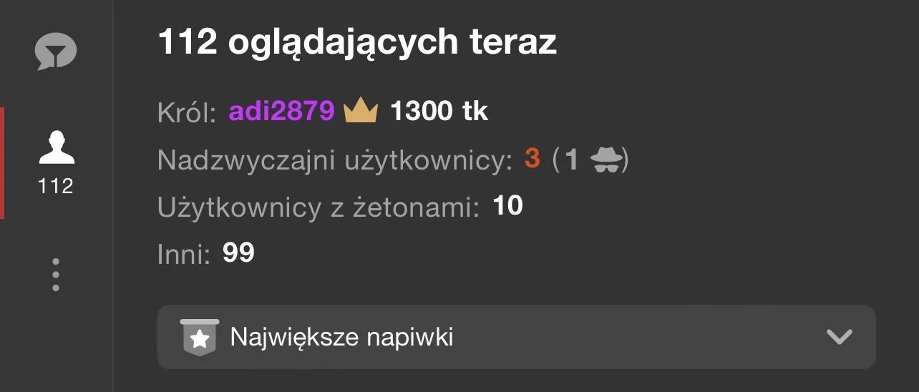Click the 1300 tk tip amount
Image resolution: width=919 pixels, height=392 pixels.
pos(439,111)
